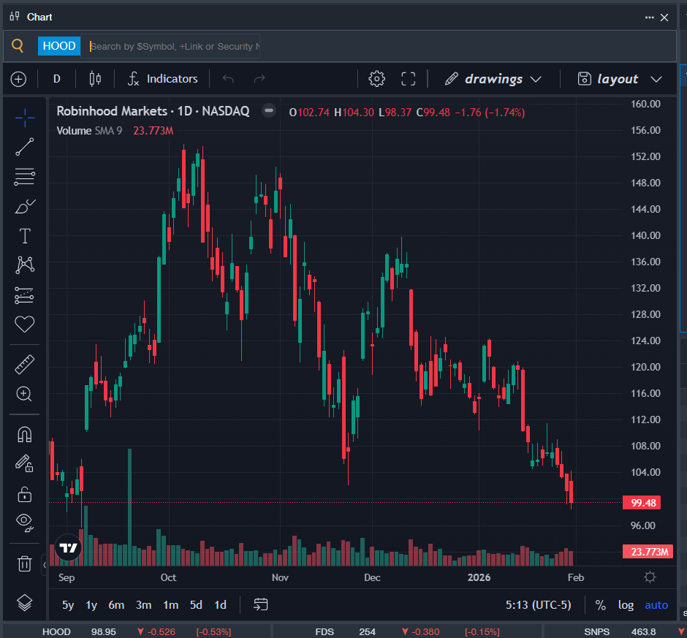This screenshot has width=687, height=638.
Task: Select the 6m time range
Action: (x=116, y=605)
